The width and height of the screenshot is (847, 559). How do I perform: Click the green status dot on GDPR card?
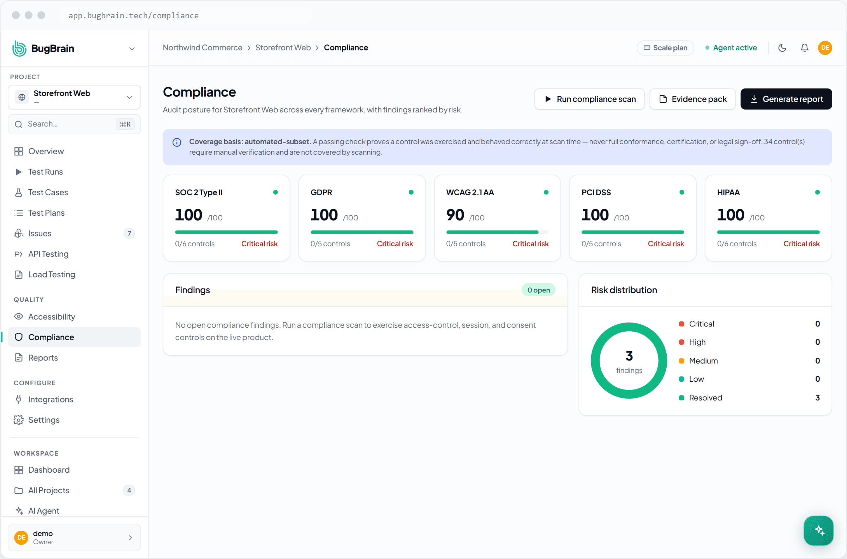[411, 192]
